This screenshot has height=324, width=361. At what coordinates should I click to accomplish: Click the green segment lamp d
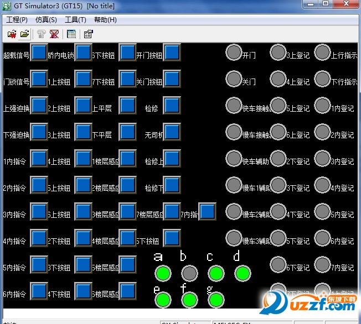243,274
